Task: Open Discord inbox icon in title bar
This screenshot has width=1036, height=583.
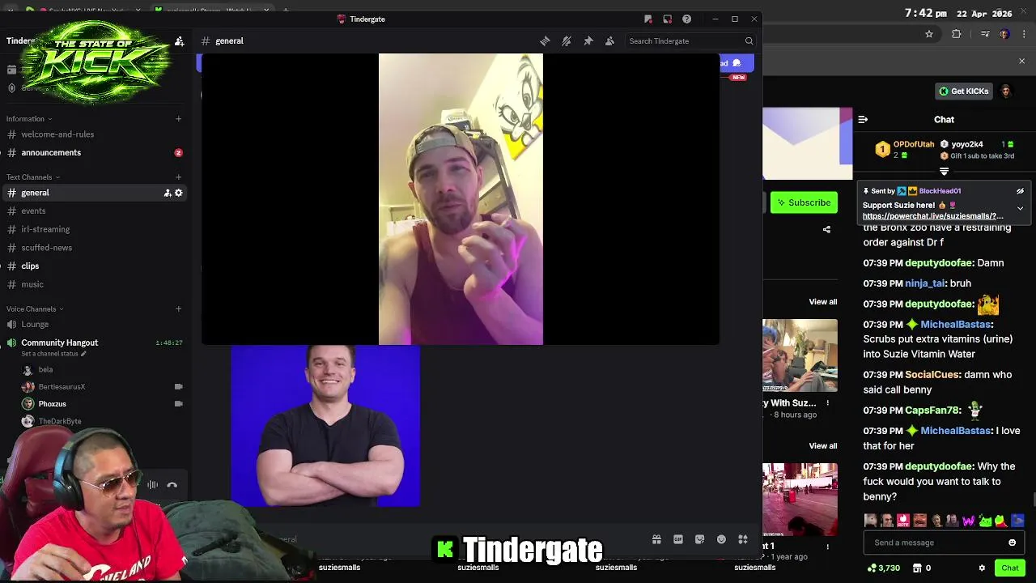Action: pyautogui.click(x=667, y=19)
